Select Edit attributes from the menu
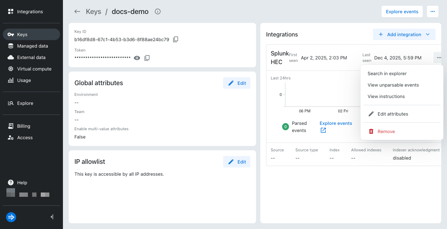Image resolution: width=447 pixels, height=229 pixels. click(x=402, y=114)
